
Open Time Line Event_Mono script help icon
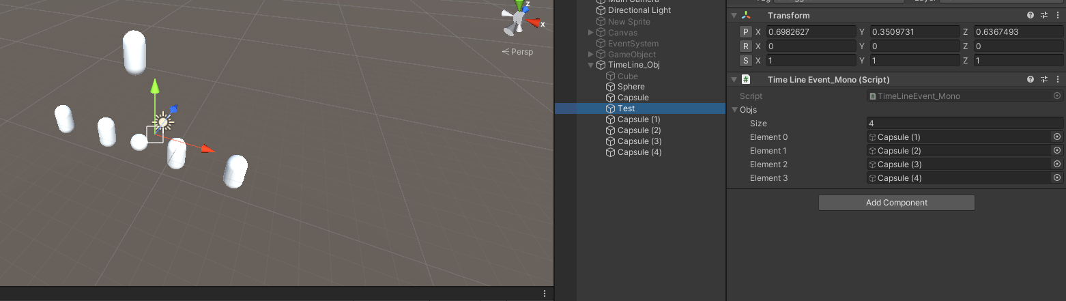coord(1031,79)
